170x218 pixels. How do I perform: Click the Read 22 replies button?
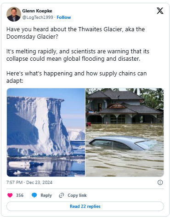pyautogui.click(x=85, y=206)
